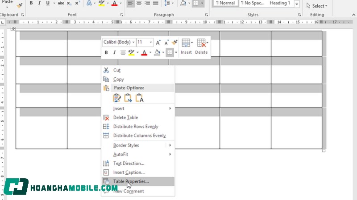
Task: Expand the Border Styles submenu
Action: point(138,145)
